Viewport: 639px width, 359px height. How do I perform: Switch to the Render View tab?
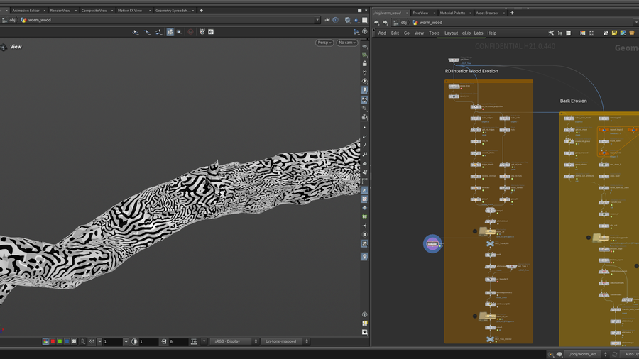point(60,11)
